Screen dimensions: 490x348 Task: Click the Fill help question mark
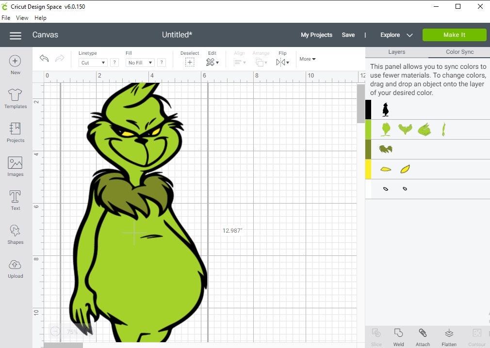(x=162, y=63)
